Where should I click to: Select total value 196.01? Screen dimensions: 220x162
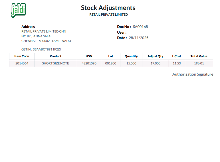click(x=199, y=63)
